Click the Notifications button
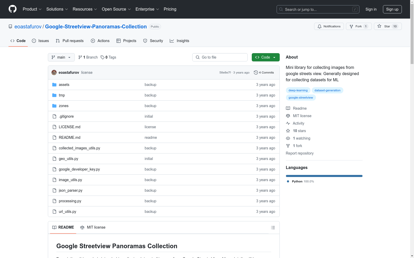414x258 pixels. (x=329, y=26)
